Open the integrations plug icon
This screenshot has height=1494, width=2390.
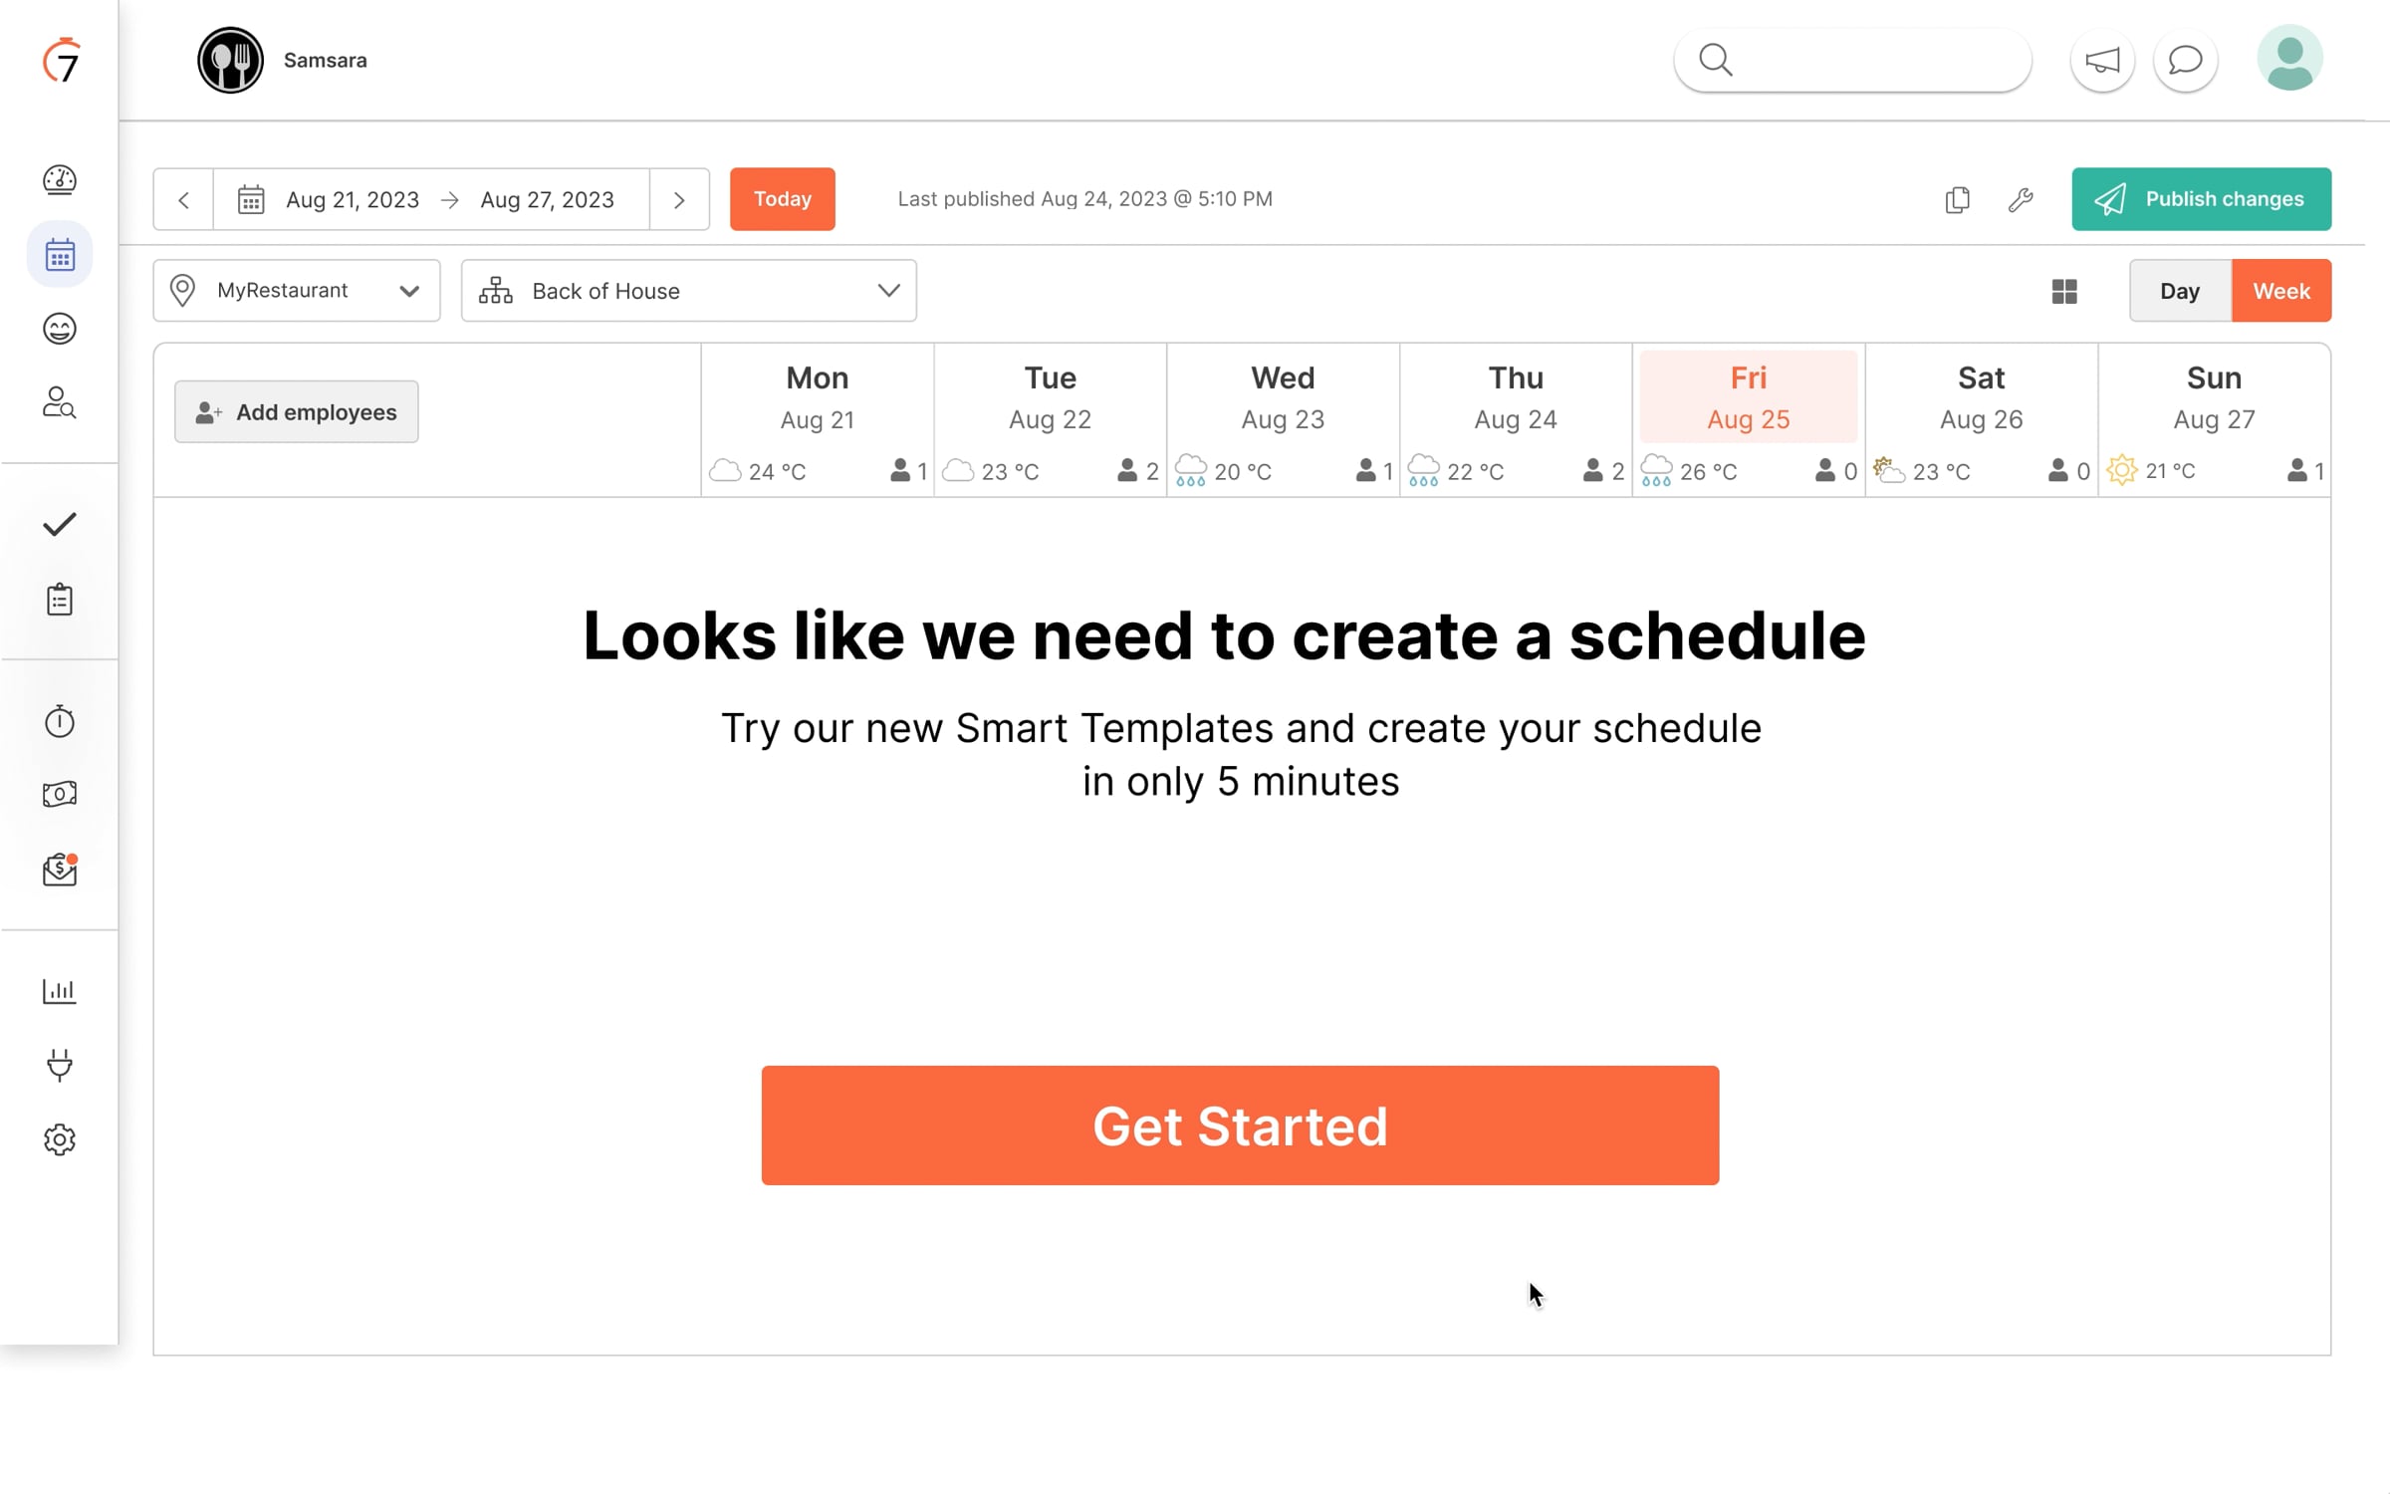[60, 1065]
